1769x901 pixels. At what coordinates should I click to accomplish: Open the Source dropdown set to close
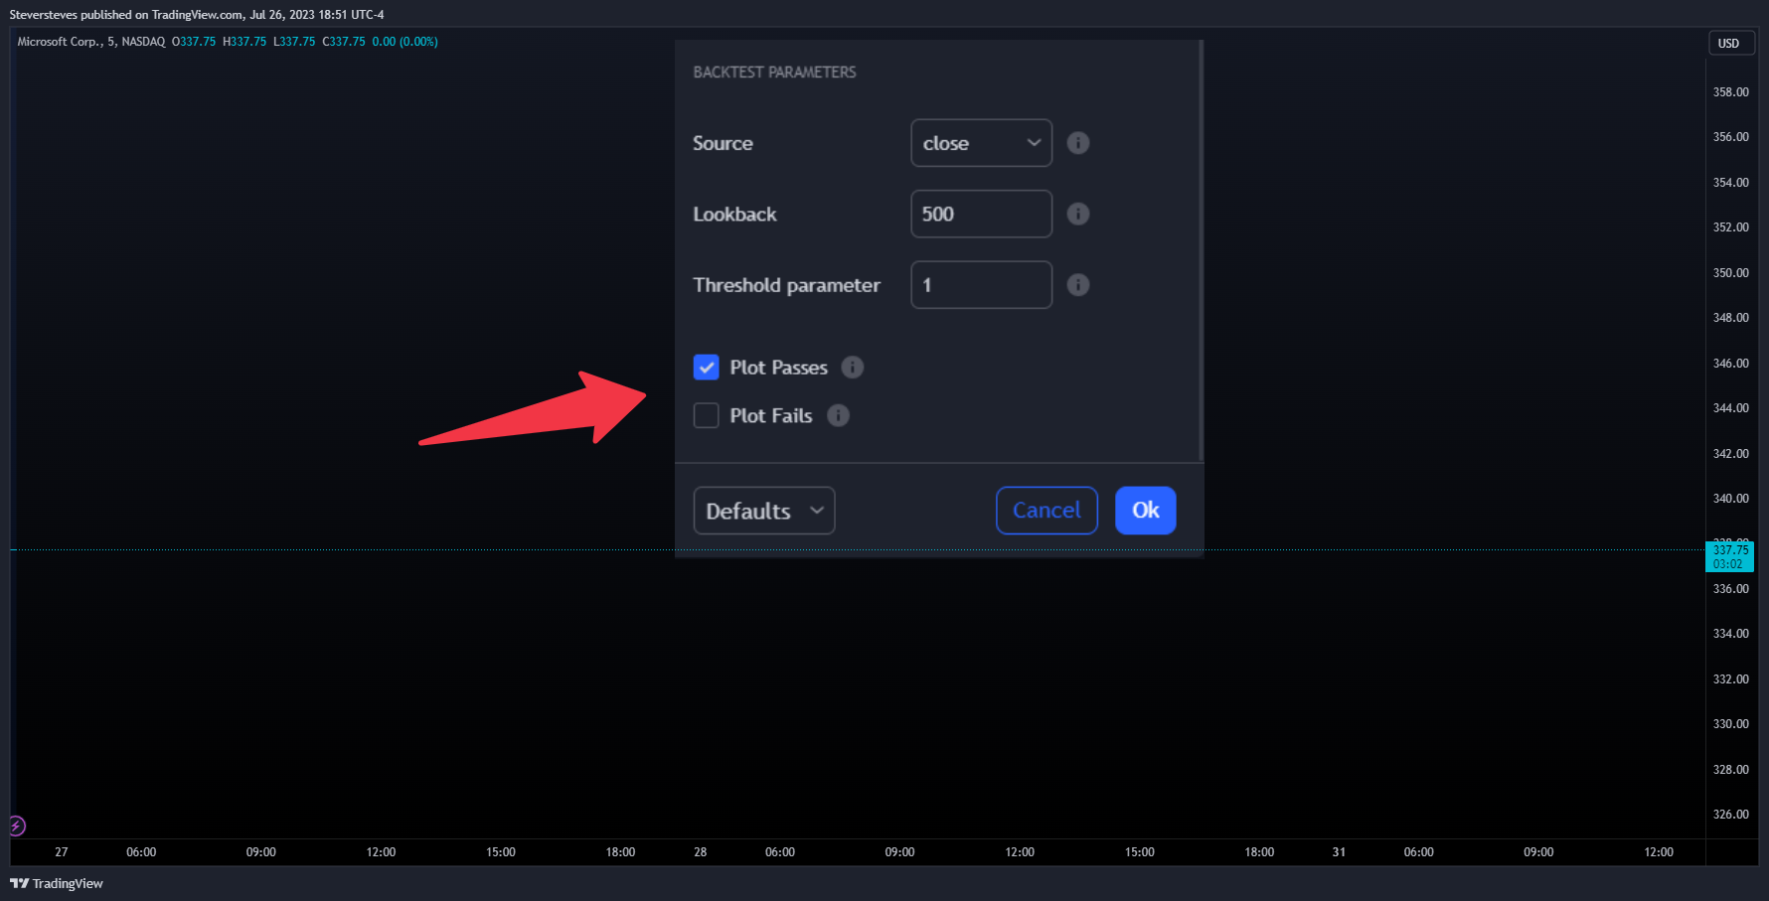pos(981,143)
